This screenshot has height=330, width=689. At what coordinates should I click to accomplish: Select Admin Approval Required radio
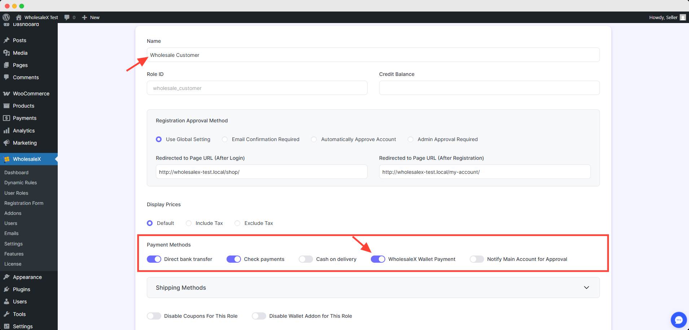click(411, 139)
